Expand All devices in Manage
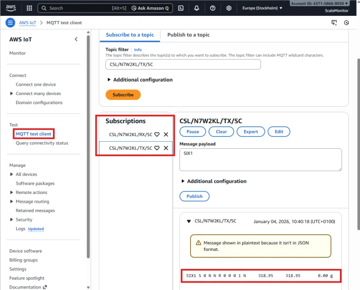 point(11,174)
